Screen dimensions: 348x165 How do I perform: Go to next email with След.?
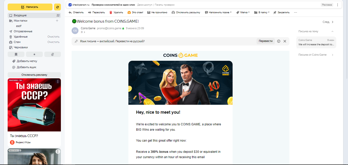(328, 22)
